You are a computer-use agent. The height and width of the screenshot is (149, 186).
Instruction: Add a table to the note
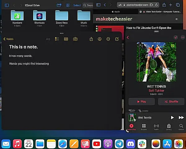[66, 39]
